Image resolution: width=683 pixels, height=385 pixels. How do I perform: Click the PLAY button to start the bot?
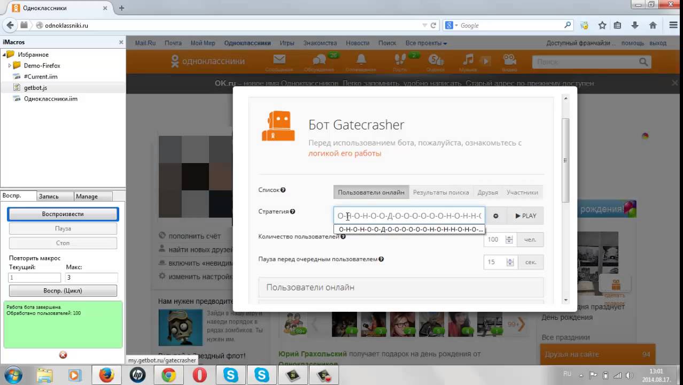tap(525, 216)
